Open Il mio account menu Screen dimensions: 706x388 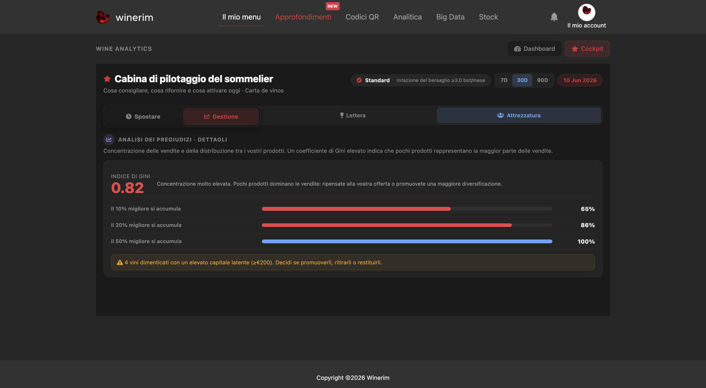click(586, 25)
